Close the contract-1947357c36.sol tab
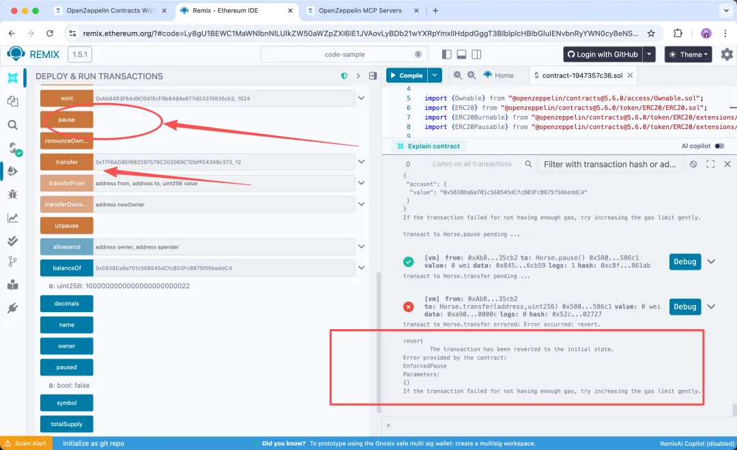Viewport: 737px width, 450px height. 630,75
